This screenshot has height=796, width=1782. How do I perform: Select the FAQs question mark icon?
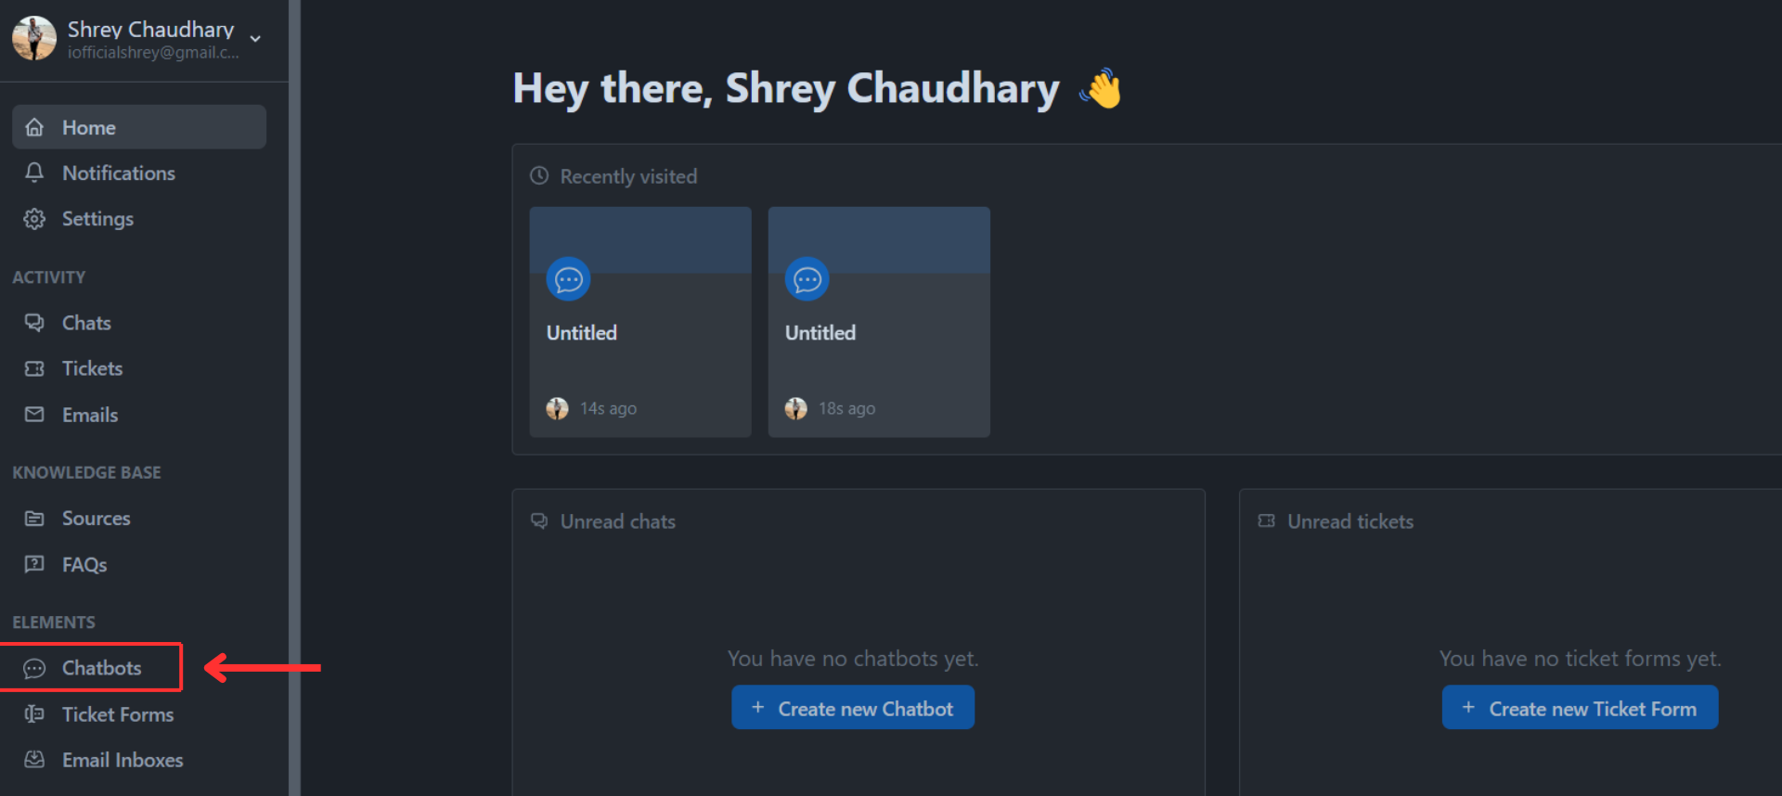34,564
